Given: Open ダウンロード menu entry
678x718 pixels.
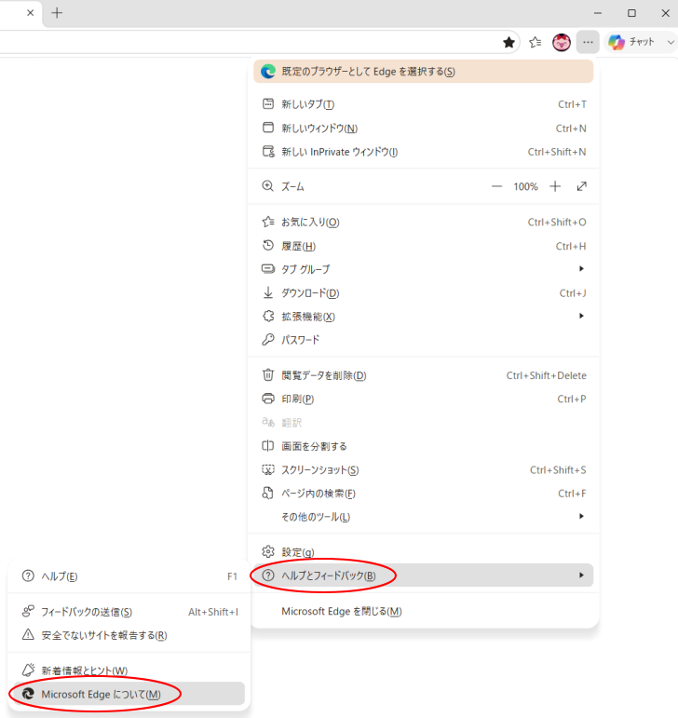Looking at the screenshot, I should point(423,293).
